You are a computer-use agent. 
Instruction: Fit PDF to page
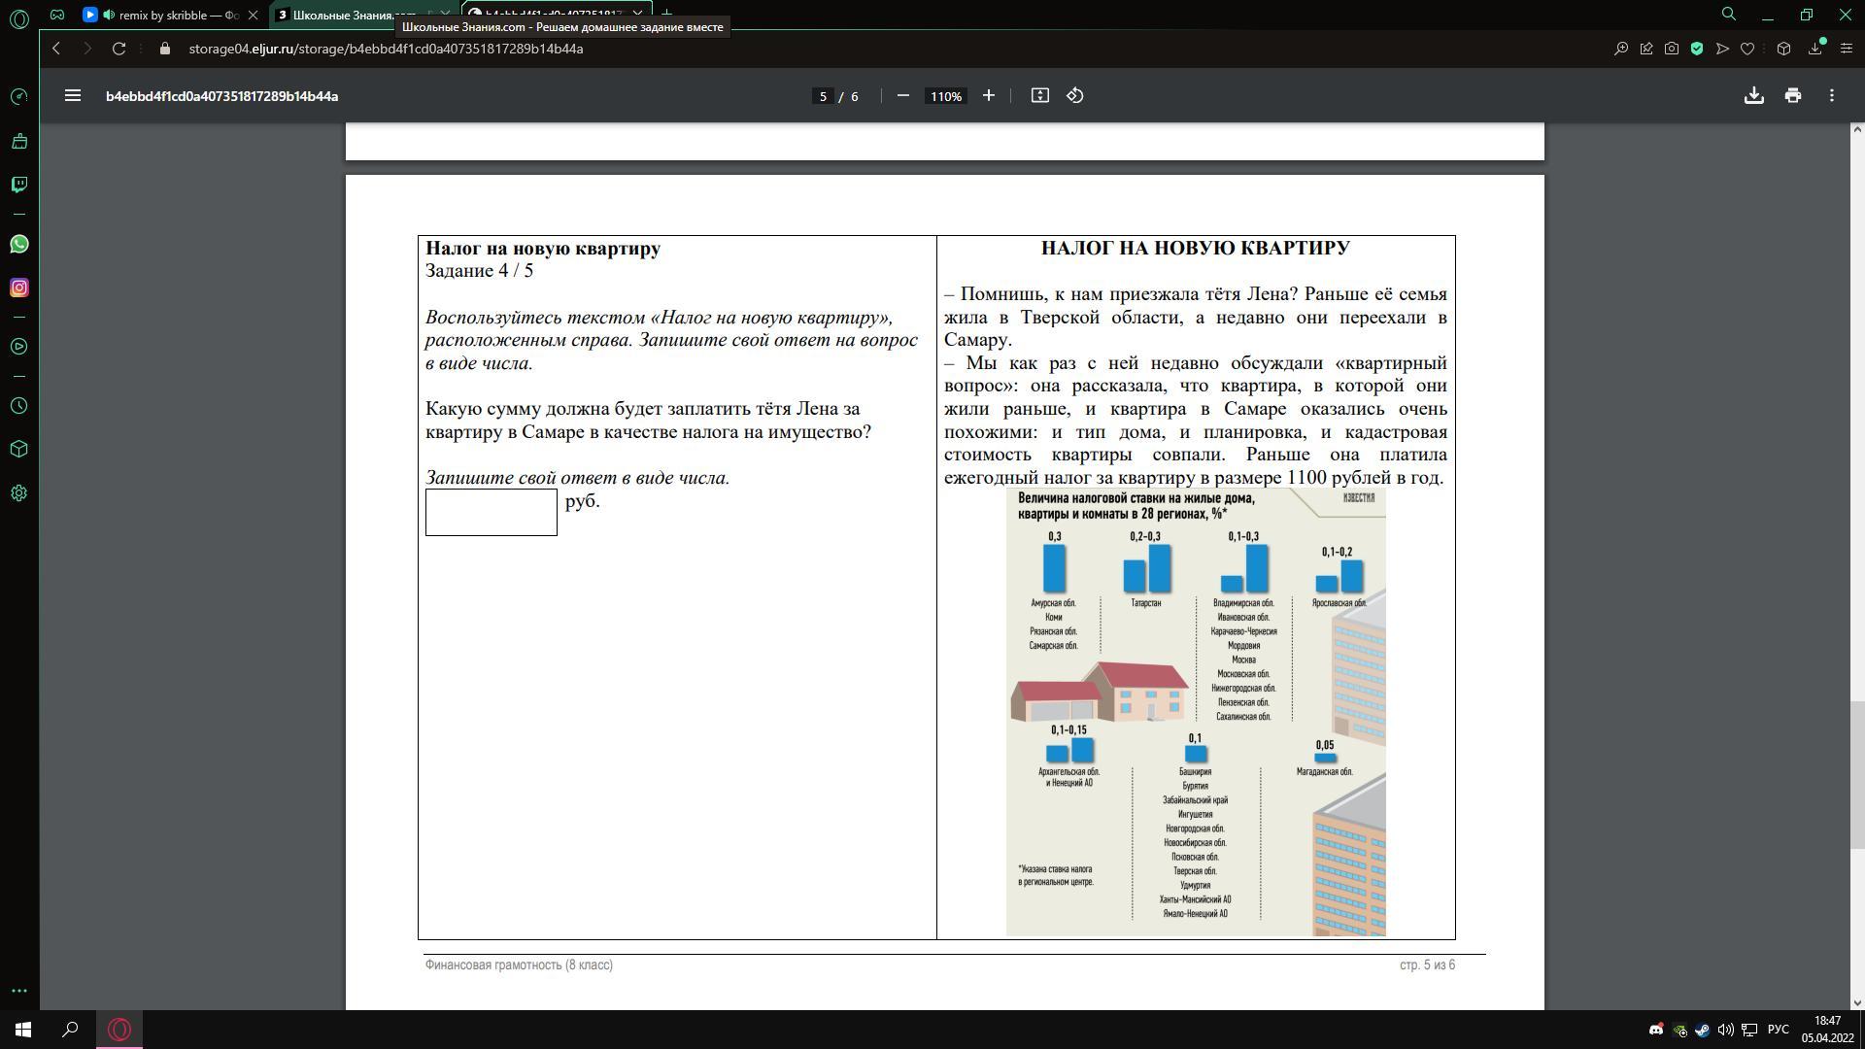1040,95
